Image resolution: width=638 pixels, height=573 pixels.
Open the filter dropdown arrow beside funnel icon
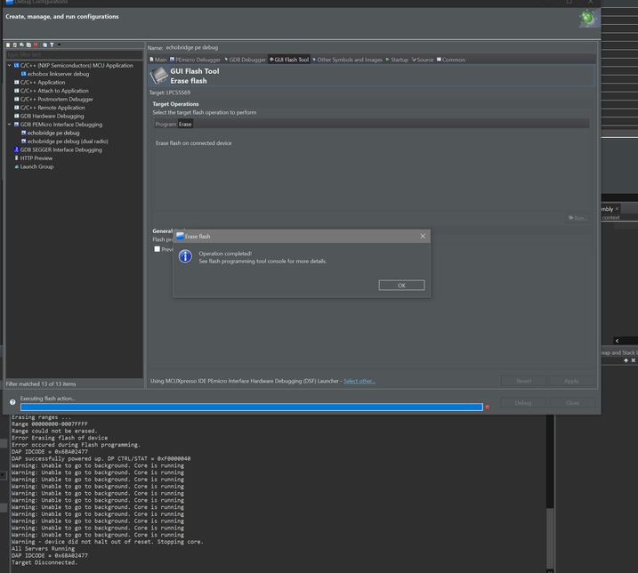59,44
